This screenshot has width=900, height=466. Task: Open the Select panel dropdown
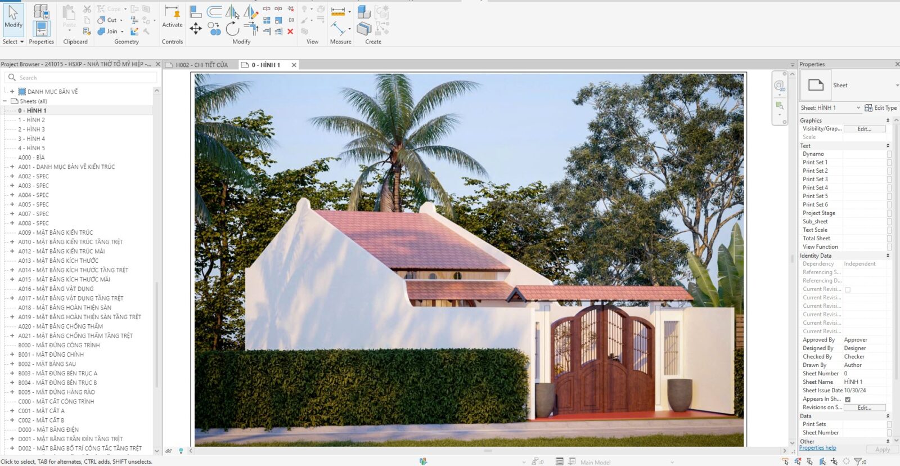(x=13, y=42)
